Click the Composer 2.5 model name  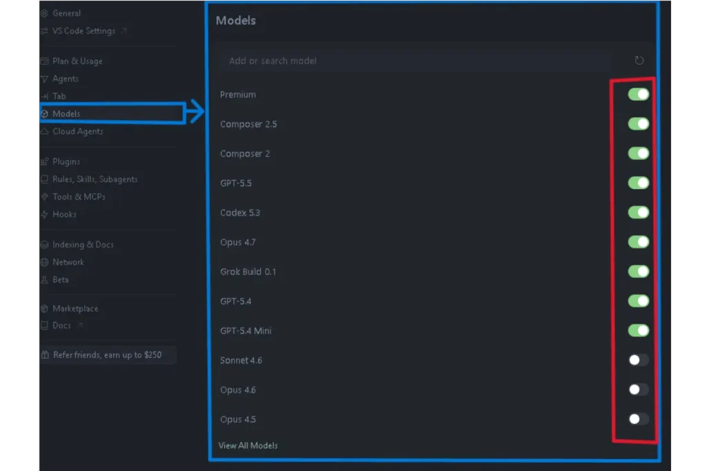click(249, 124)
